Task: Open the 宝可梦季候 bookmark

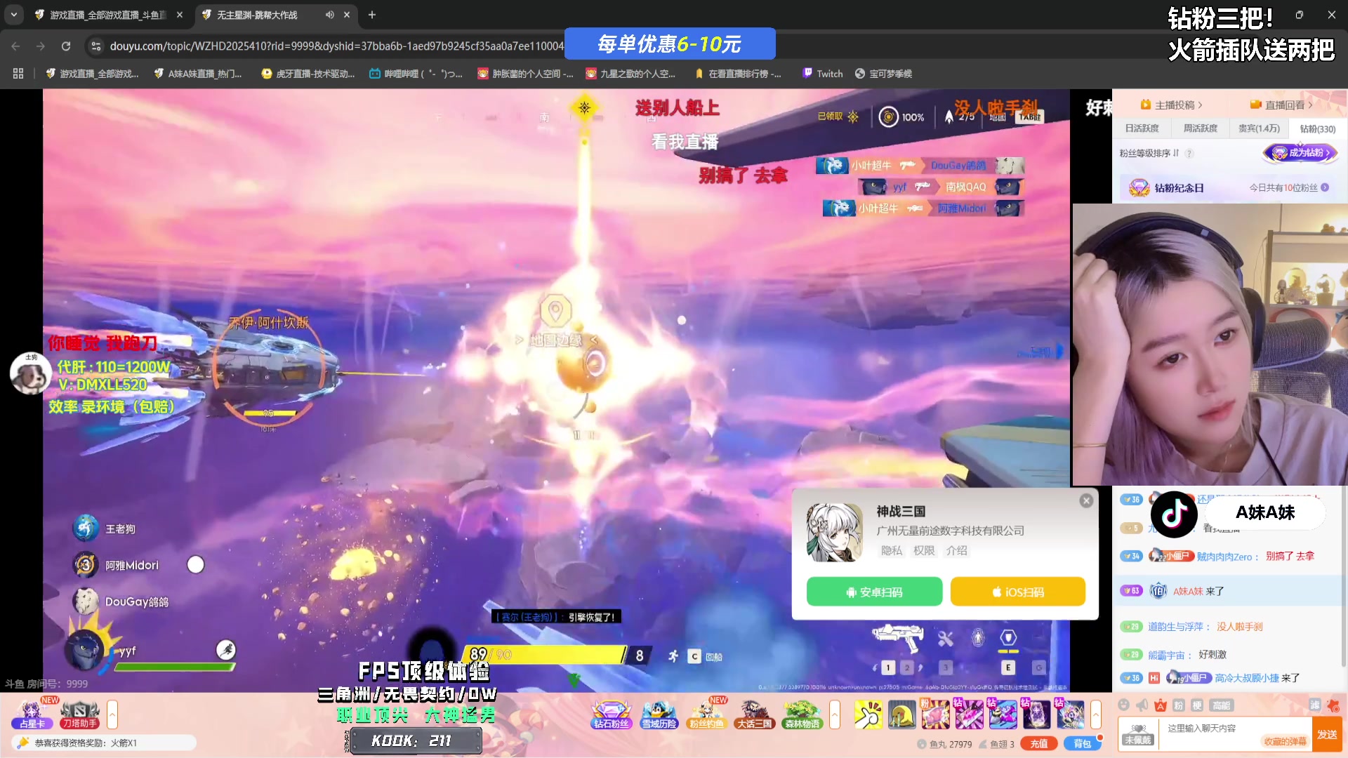Action: [883, 74]
